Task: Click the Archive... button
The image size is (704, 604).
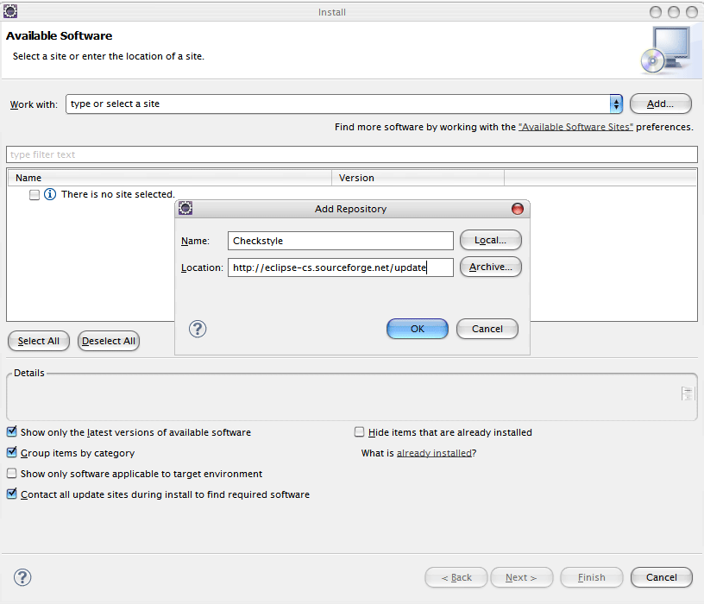Action: 490,267
